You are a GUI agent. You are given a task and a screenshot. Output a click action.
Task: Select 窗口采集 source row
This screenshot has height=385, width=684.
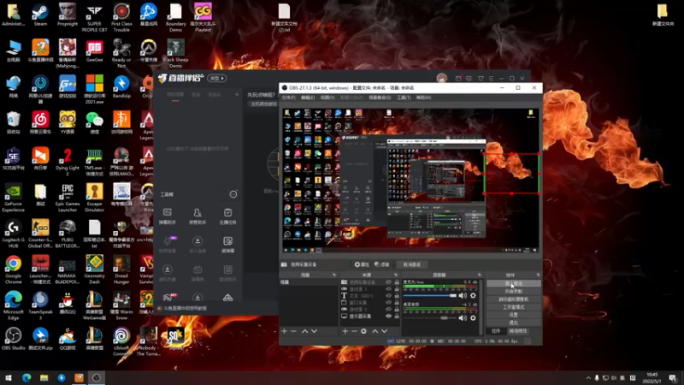coord(369,303)
